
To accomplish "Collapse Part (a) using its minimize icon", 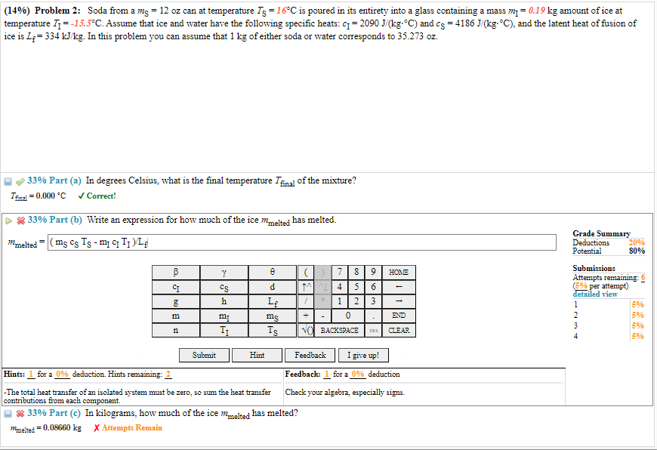I will pyautogui.click(x=8, y=180).
